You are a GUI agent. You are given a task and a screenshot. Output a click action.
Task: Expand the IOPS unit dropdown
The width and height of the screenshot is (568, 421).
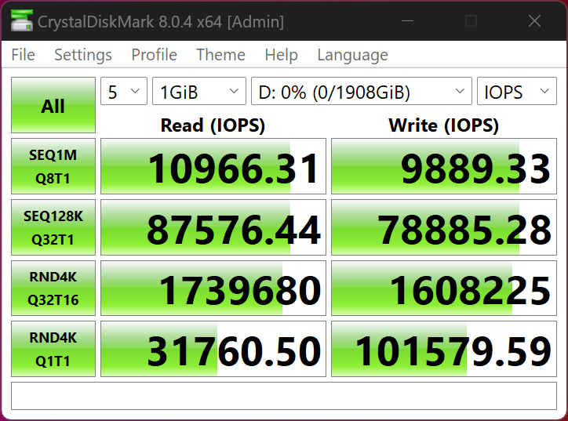click(x=517, y=91)
